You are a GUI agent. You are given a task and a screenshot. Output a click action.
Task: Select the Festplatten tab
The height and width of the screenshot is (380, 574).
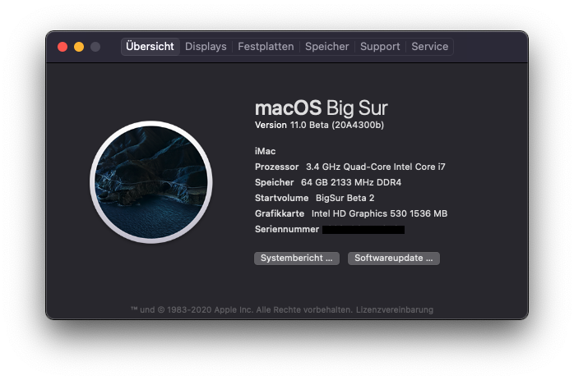pyautogui.click(x=266, y=47)
